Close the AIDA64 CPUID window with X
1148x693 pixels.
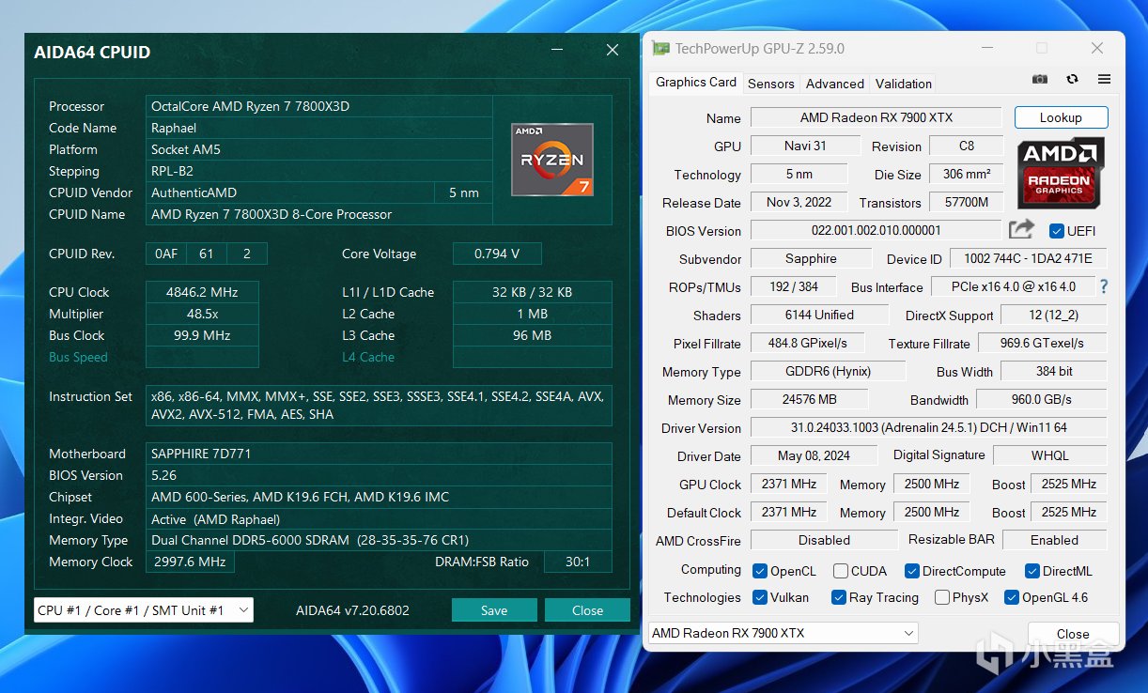point(612,51)
